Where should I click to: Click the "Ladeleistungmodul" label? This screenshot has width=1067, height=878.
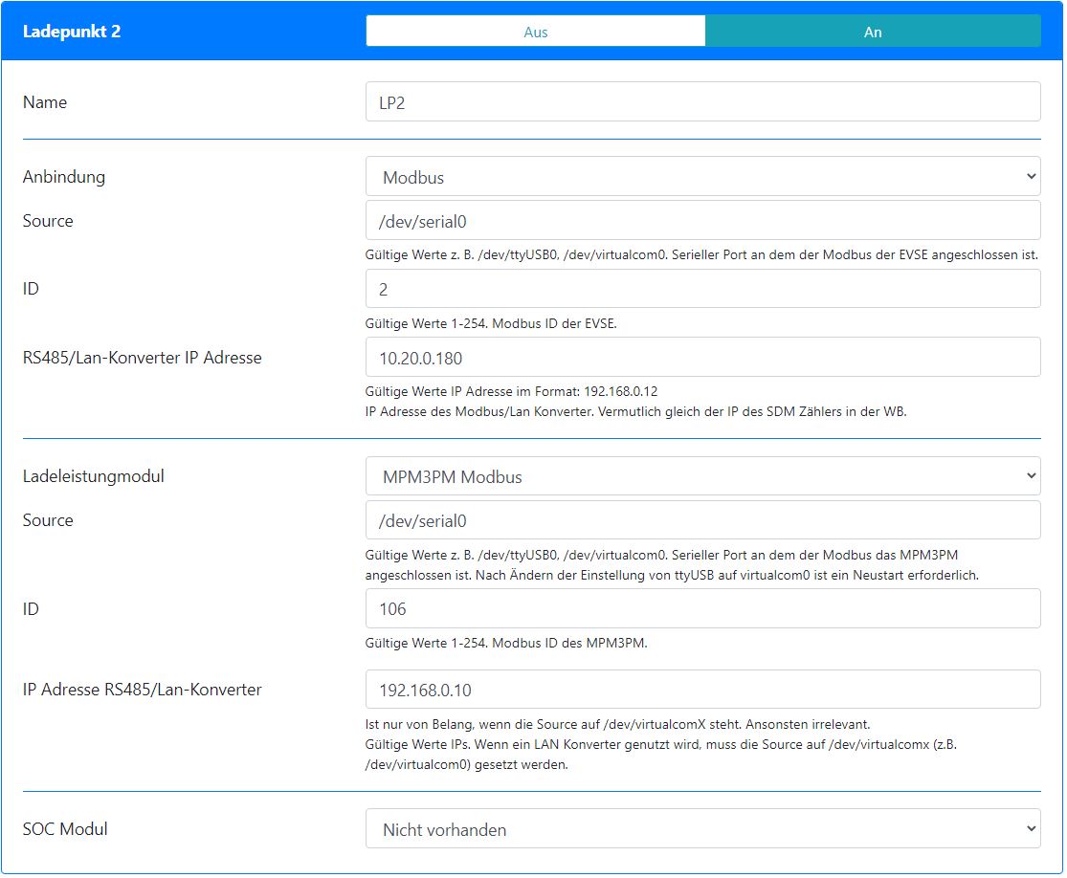pos(94,476)
